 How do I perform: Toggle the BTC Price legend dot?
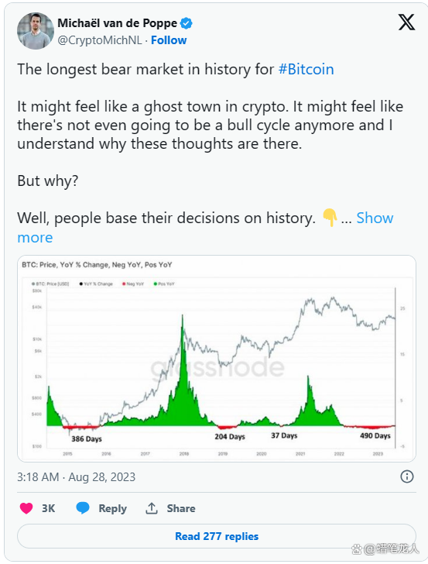33,284
